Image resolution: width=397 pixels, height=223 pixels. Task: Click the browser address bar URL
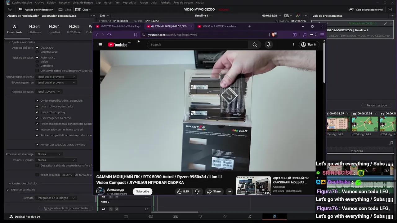point(172,35)
